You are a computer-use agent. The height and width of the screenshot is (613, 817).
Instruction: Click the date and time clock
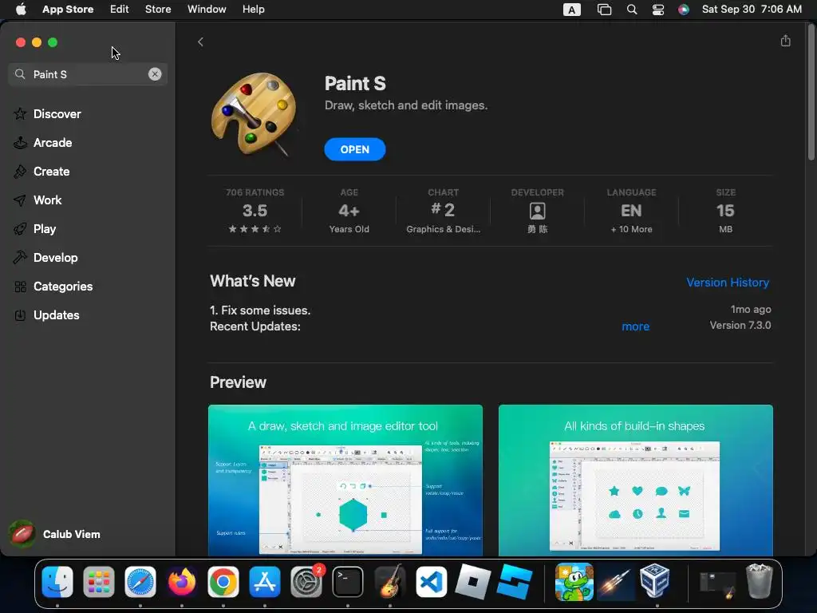[x=752, y=10]
